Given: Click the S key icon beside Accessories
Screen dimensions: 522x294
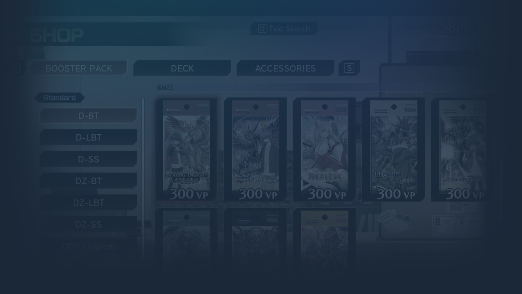Looking at the screenshot, I should click(349, 68).
